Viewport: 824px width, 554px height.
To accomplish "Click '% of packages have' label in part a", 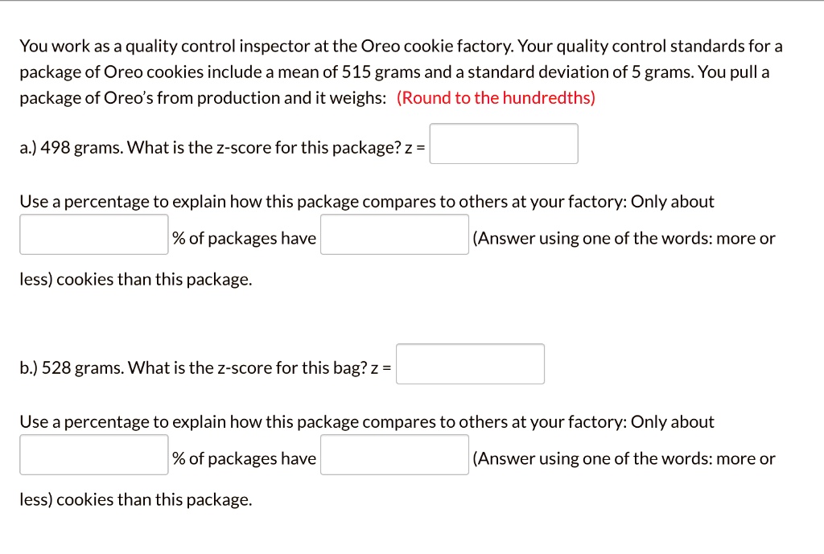I will (x=244, y=239).
